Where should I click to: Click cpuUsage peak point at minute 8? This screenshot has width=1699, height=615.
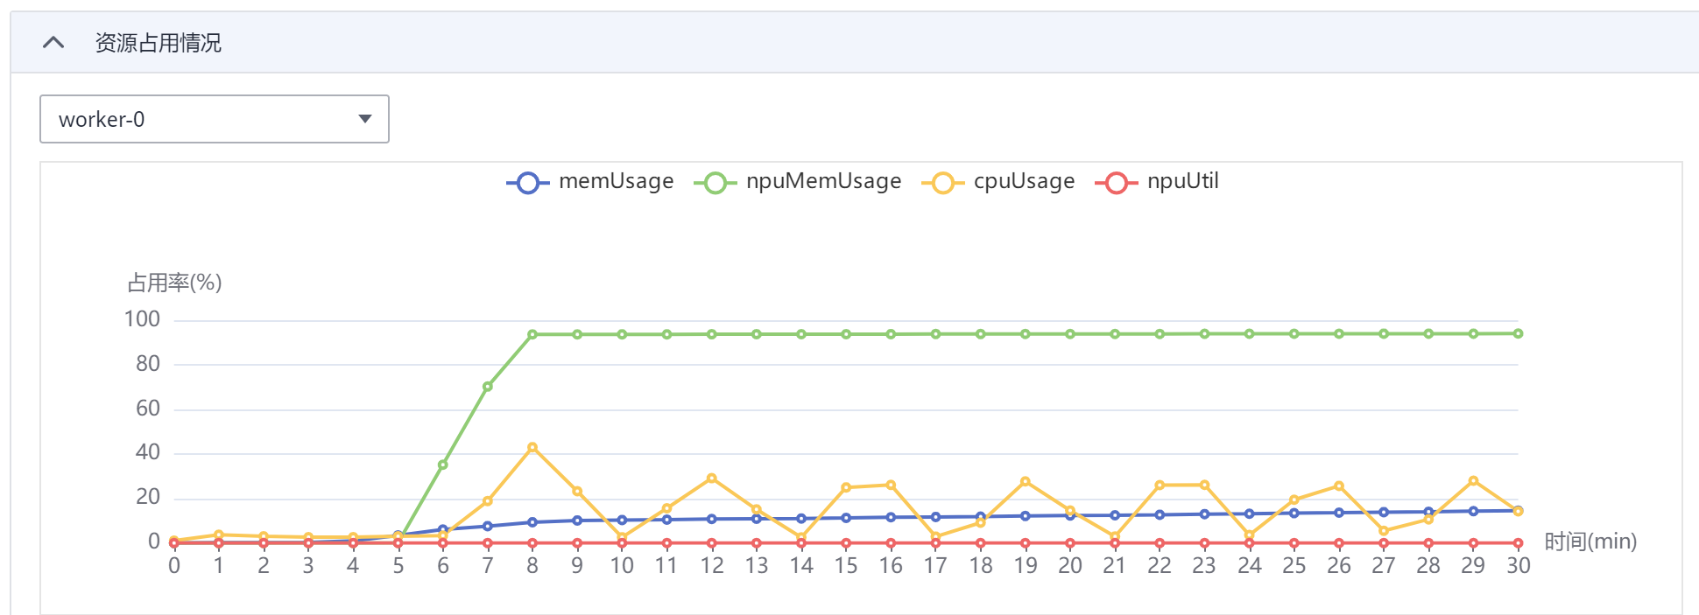coord(532,448)
